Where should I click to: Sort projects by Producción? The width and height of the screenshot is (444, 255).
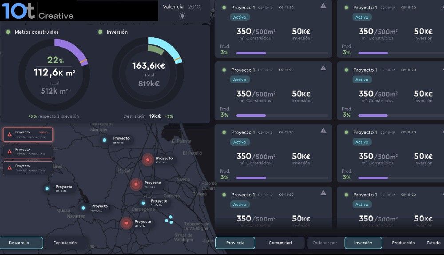click(403, 243)
